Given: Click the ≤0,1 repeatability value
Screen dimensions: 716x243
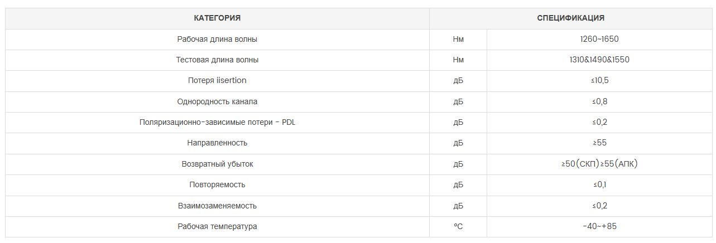Looking at the screenshot, I should tap(599, 185).
